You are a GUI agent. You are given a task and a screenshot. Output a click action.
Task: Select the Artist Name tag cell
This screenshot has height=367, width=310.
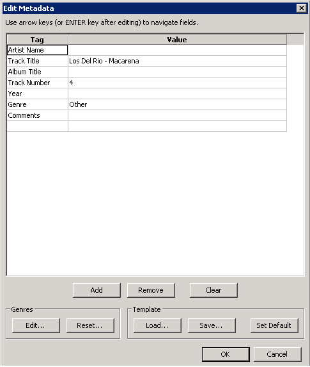(37, 50)
